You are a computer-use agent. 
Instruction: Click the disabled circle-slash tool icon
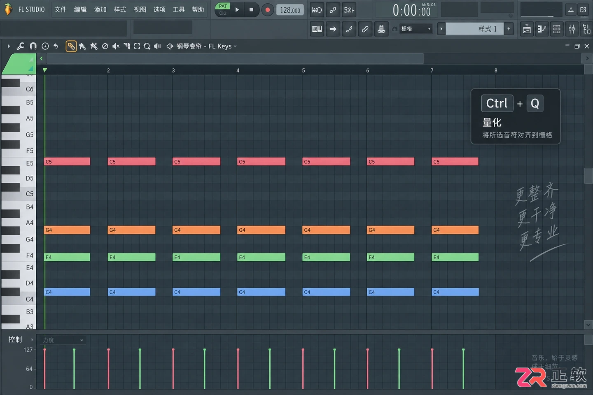(x=105, y=46)
